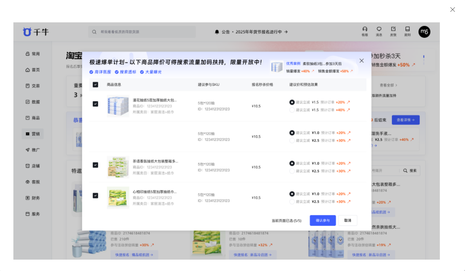
Task: Click the round user avatar
Action: tap(424, 32)
